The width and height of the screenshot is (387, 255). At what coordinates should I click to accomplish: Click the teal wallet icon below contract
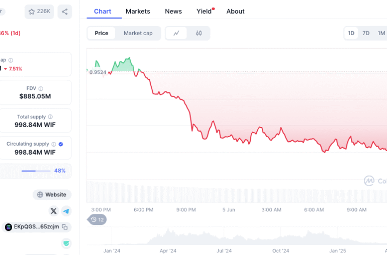(66, 243)
